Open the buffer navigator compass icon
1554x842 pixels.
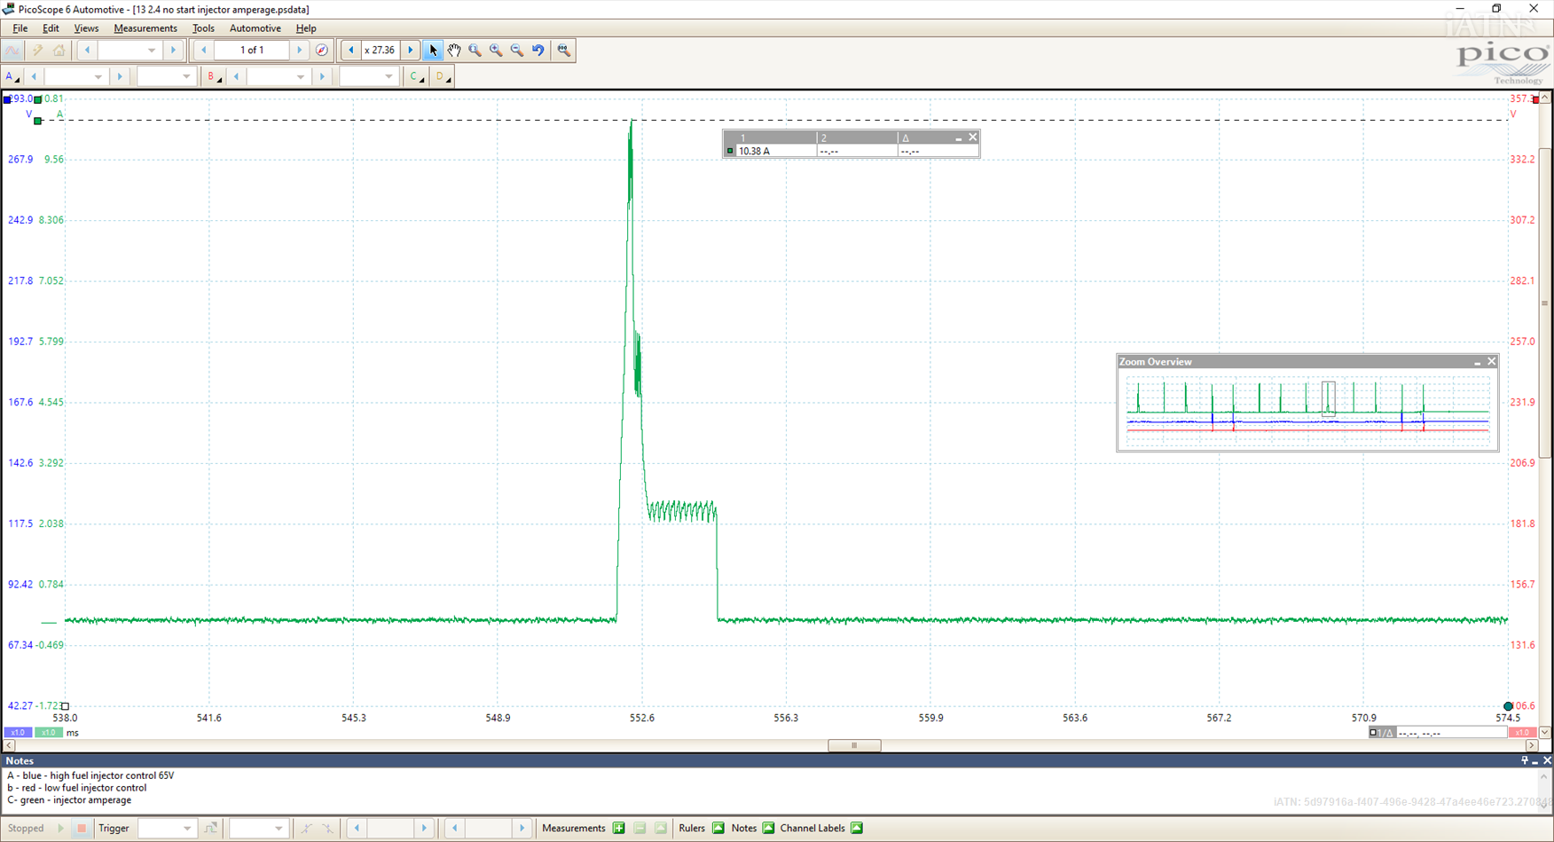[322, 51]
